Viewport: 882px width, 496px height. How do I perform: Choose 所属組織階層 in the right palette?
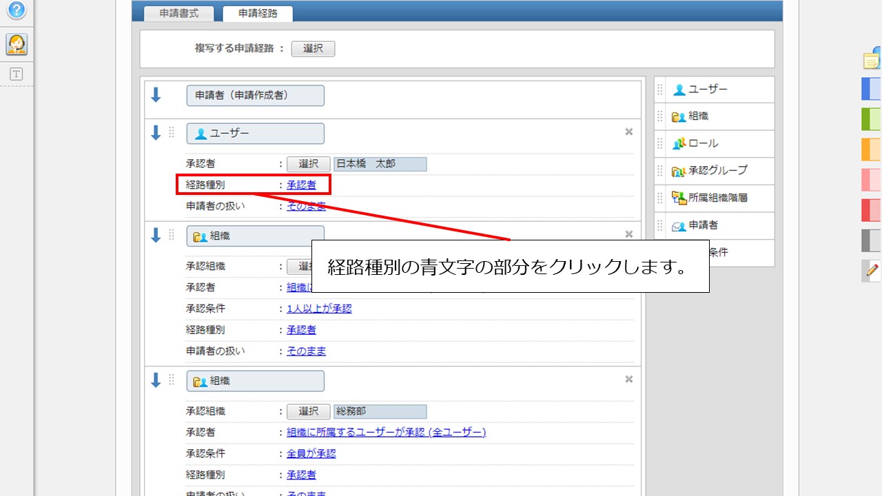pos(717,198)
